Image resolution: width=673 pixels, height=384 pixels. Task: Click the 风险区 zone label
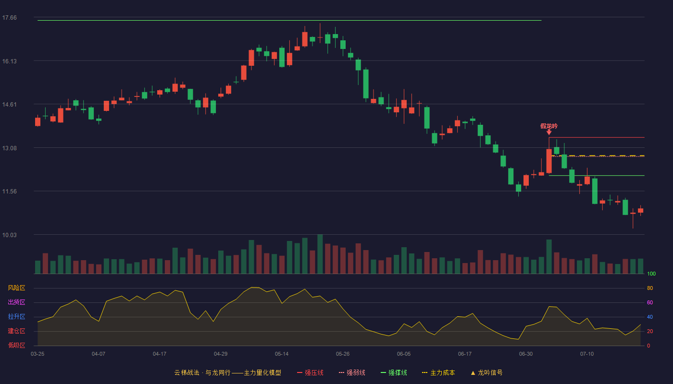16,288
